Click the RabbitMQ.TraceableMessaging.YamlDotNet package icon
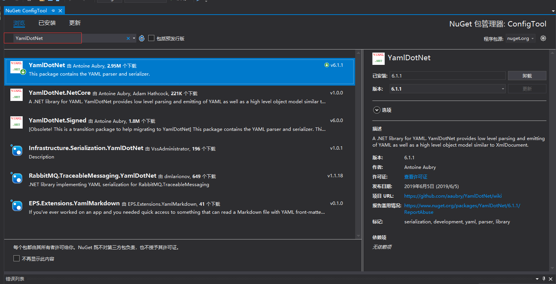This screenshot has height=284, width=556. (x=17, y=178)
